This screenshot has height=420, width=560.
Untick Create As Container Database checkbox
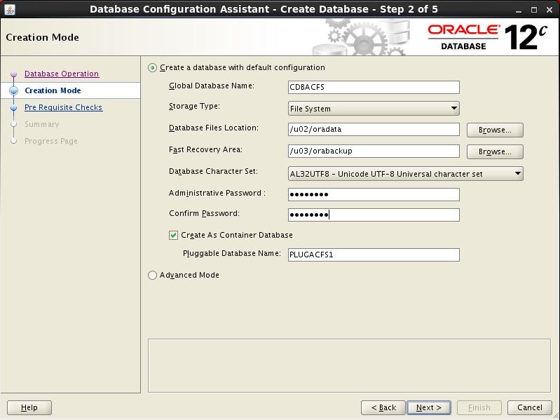click(x=173, y=235)
